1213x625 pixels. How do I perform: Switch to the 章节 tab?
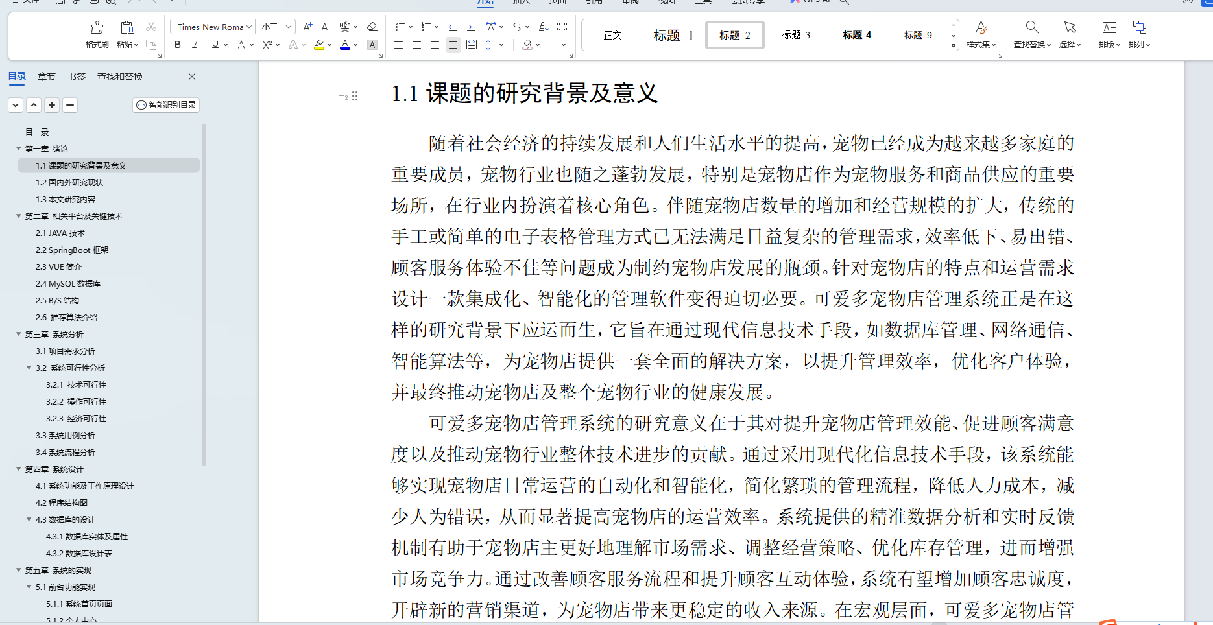pos(47,77)
